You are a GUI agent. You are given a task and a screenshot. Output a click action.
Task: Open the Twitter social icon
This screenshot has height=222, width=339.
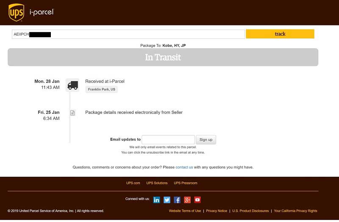click(167, 200)
